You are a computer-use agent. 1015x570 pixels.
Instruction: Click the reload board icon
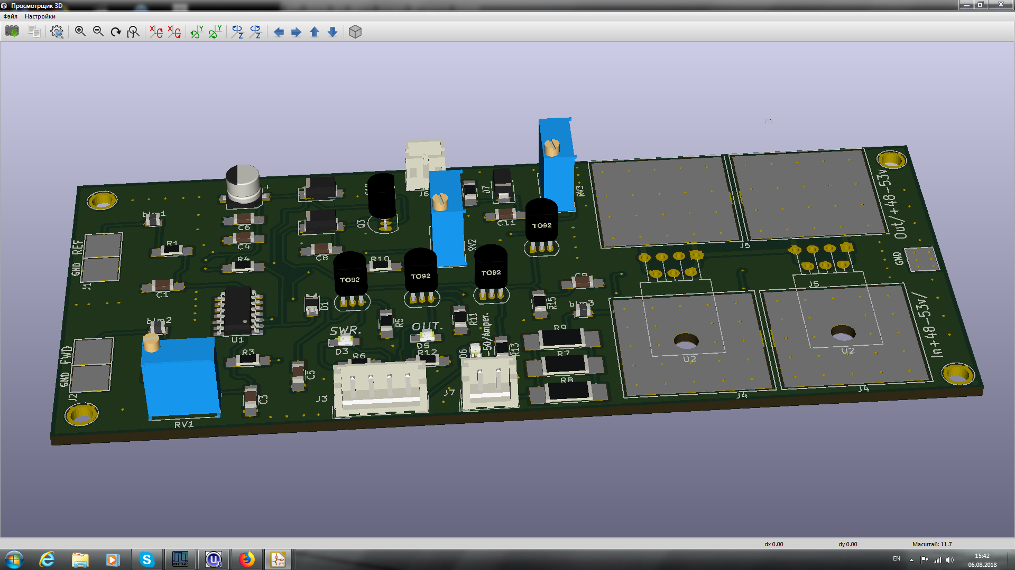tap(12, 32)
